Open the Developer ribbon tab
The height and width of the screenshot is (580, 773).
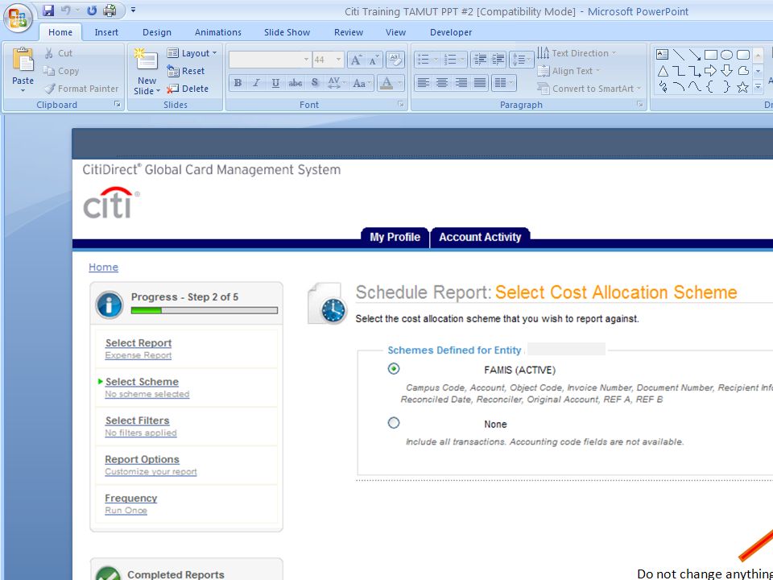coord(451,32)
